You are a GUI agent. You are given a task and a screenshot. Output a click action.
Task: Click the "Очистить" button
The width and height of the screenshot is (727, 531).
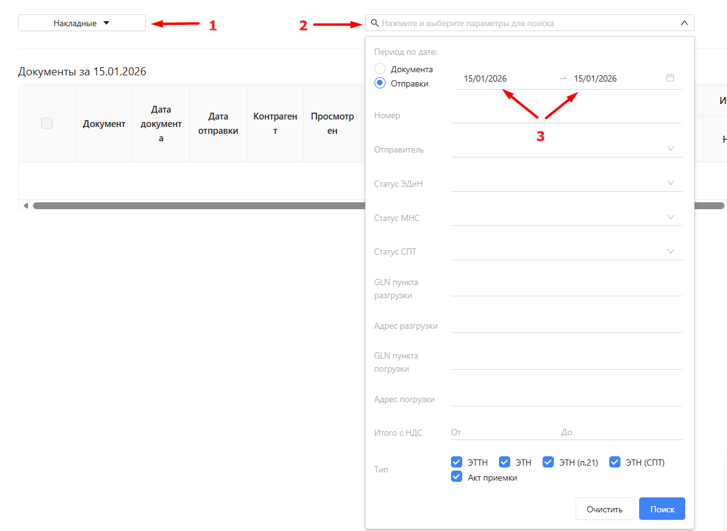tap(604, 509)
